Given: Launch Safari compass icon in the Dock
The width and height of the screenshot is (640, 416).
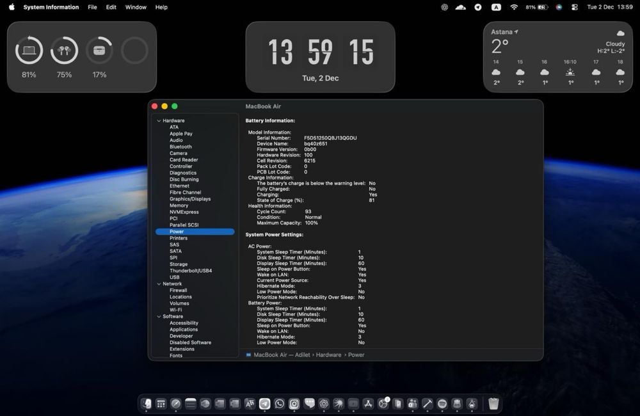Looking at the screenshot, I should point(176,404).
